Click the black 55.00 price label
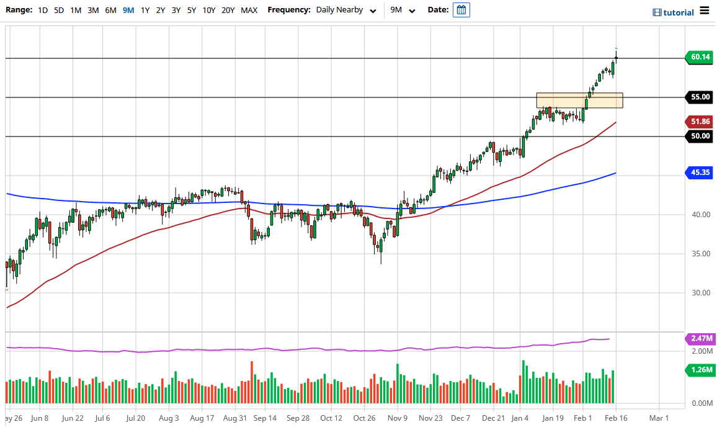717x430 pixels. [698, 97]
